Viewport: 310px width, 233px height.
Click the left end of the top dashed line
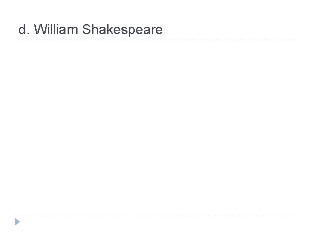16,39
